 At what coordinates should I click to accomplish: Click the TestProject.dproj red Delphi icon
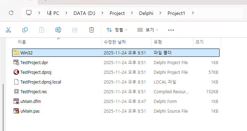(16, 72)
